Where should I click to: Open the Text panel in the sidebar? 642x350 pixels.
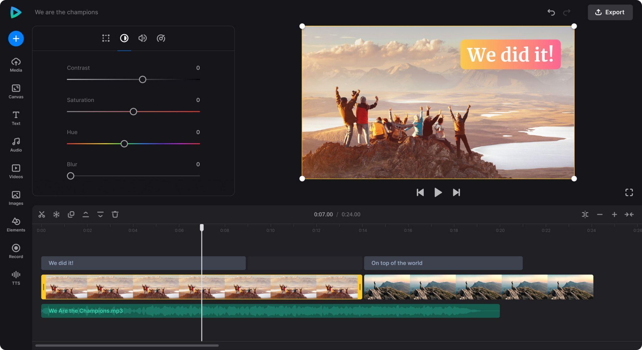pyautogui.click(x=16, y=117)
